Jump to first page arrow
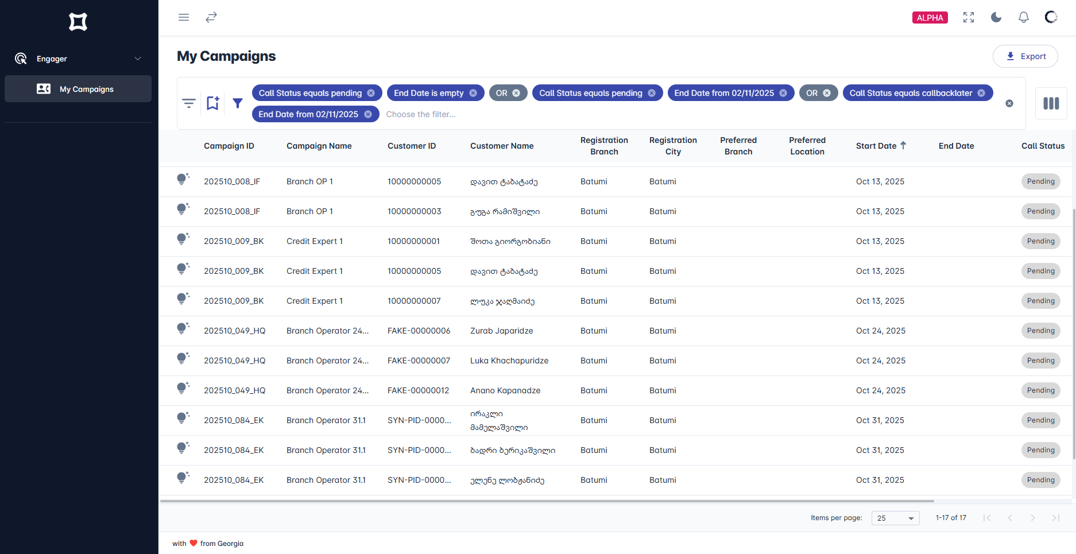 point(987,518)
